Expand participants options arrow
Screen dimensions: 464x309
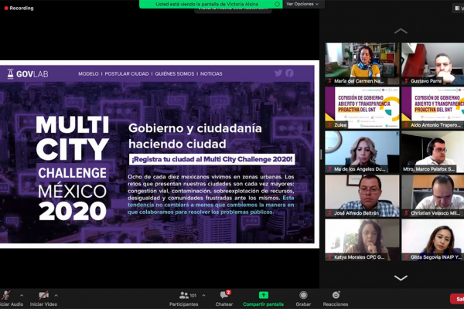[x=203, y=295]
